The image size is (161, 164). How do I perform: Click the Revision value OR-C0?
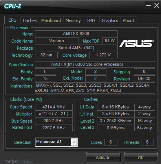(x=145, y=79)
